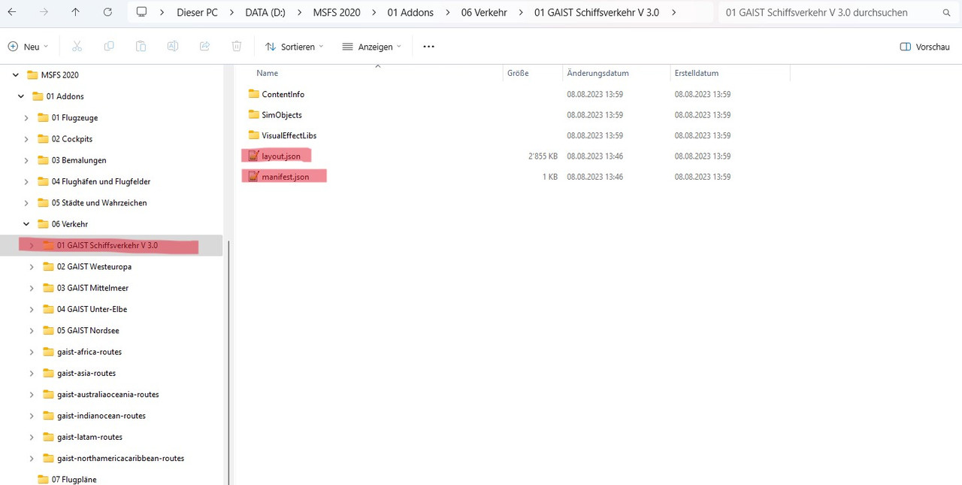Screen dimensions: 962x485
Task: Collapse the MSFS 2020 tree node
Action: click(15, 75)
